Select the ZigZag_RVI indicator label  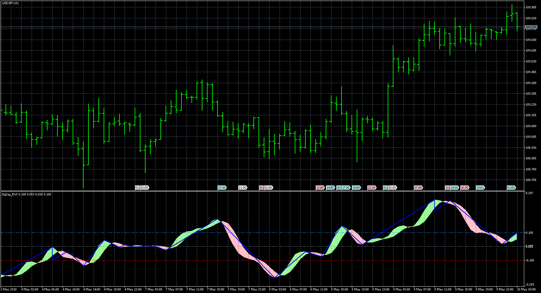coord(26,194)
